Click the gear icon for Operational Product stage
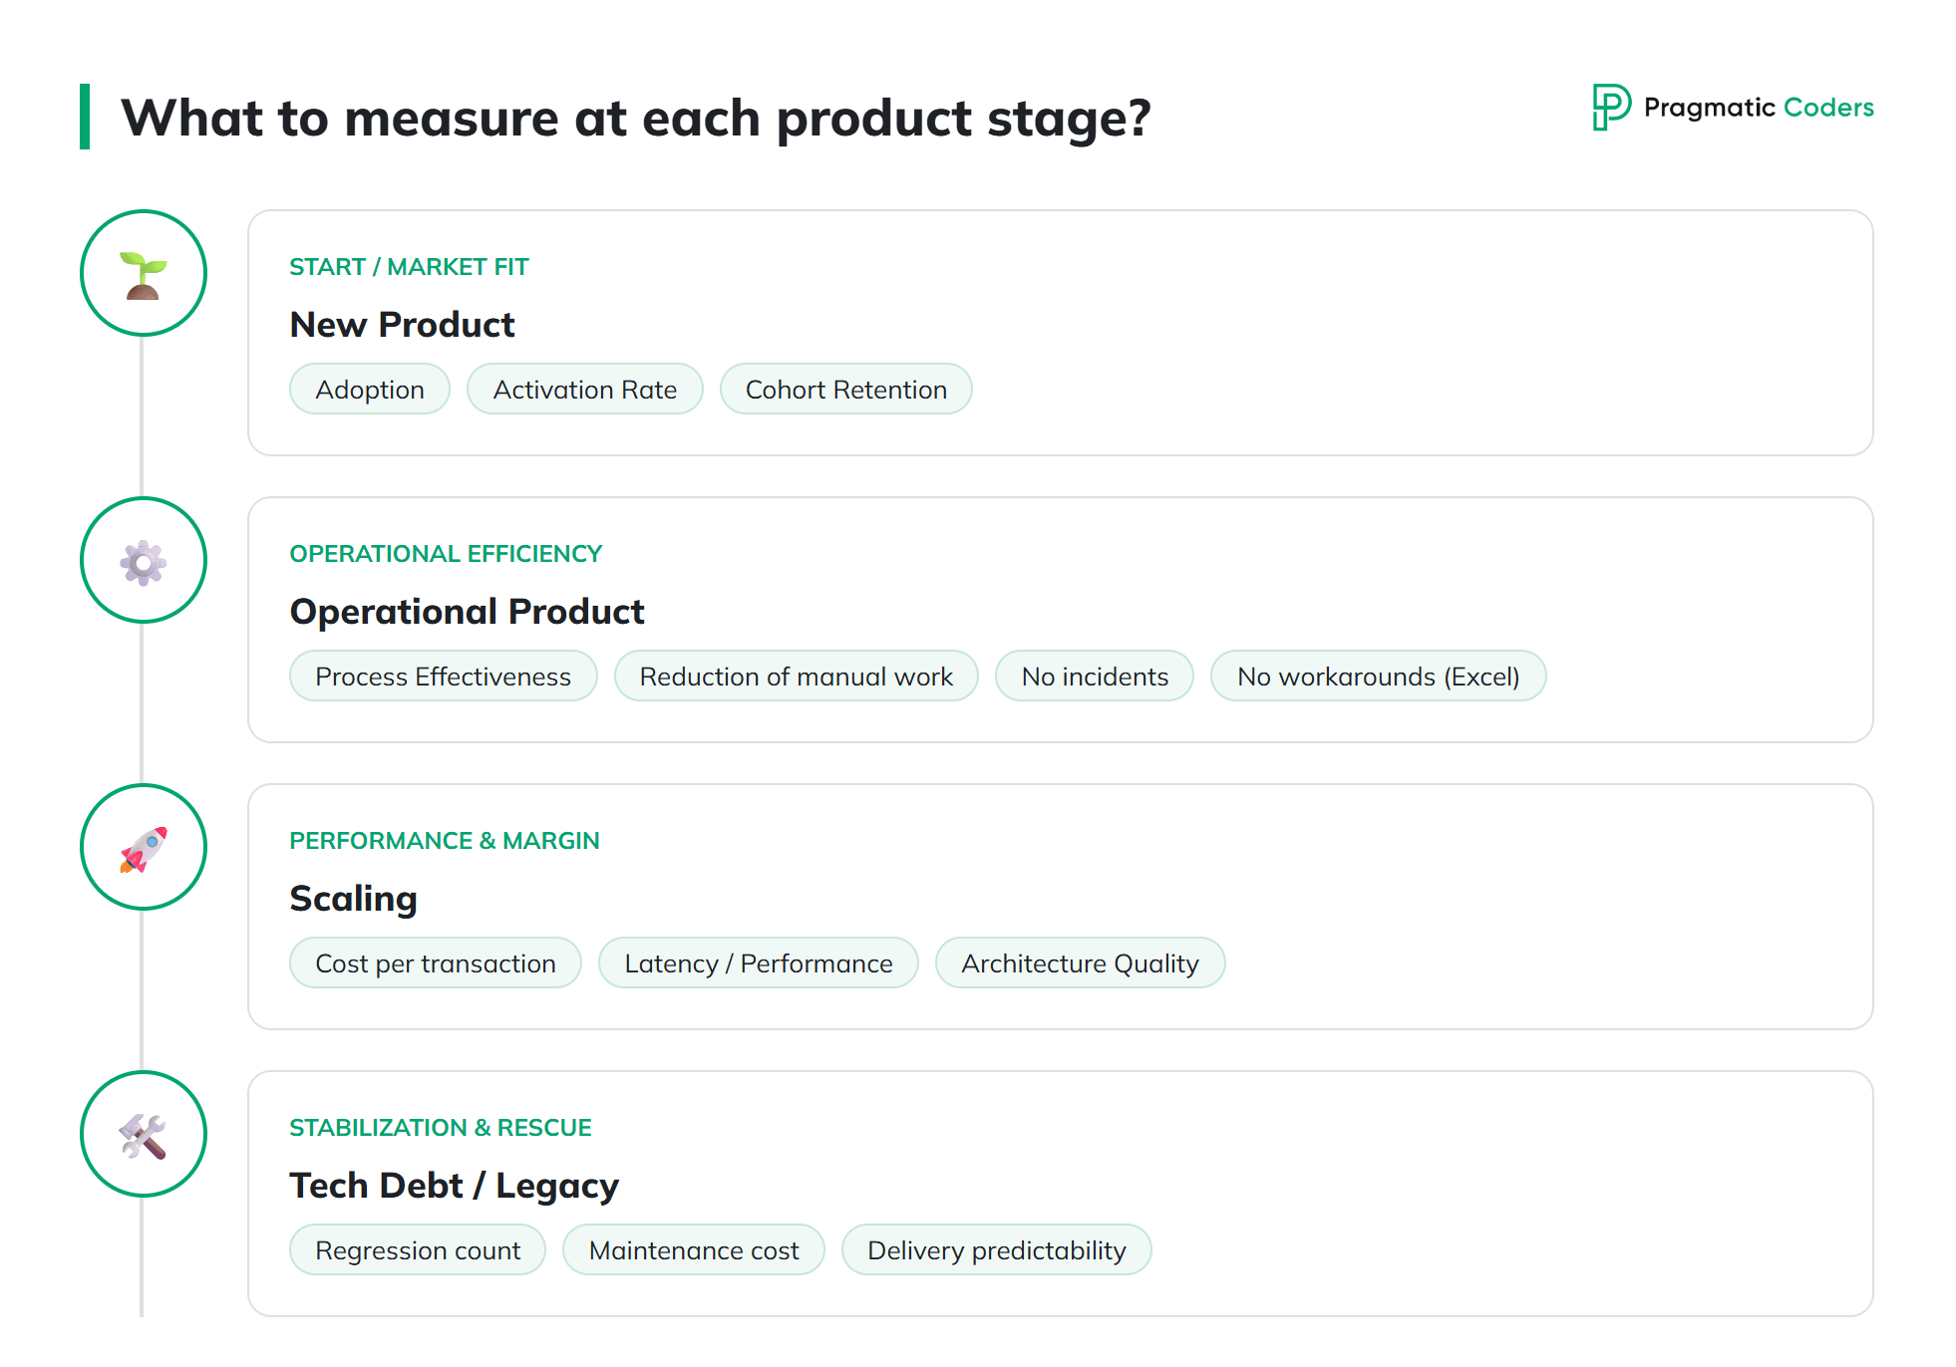The height and width of the screenshot is (1367, 1956). coord(144,561)
